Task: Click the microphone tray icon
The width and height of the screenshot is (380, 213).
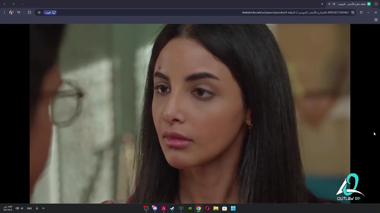Action: [x=37, y=208]
